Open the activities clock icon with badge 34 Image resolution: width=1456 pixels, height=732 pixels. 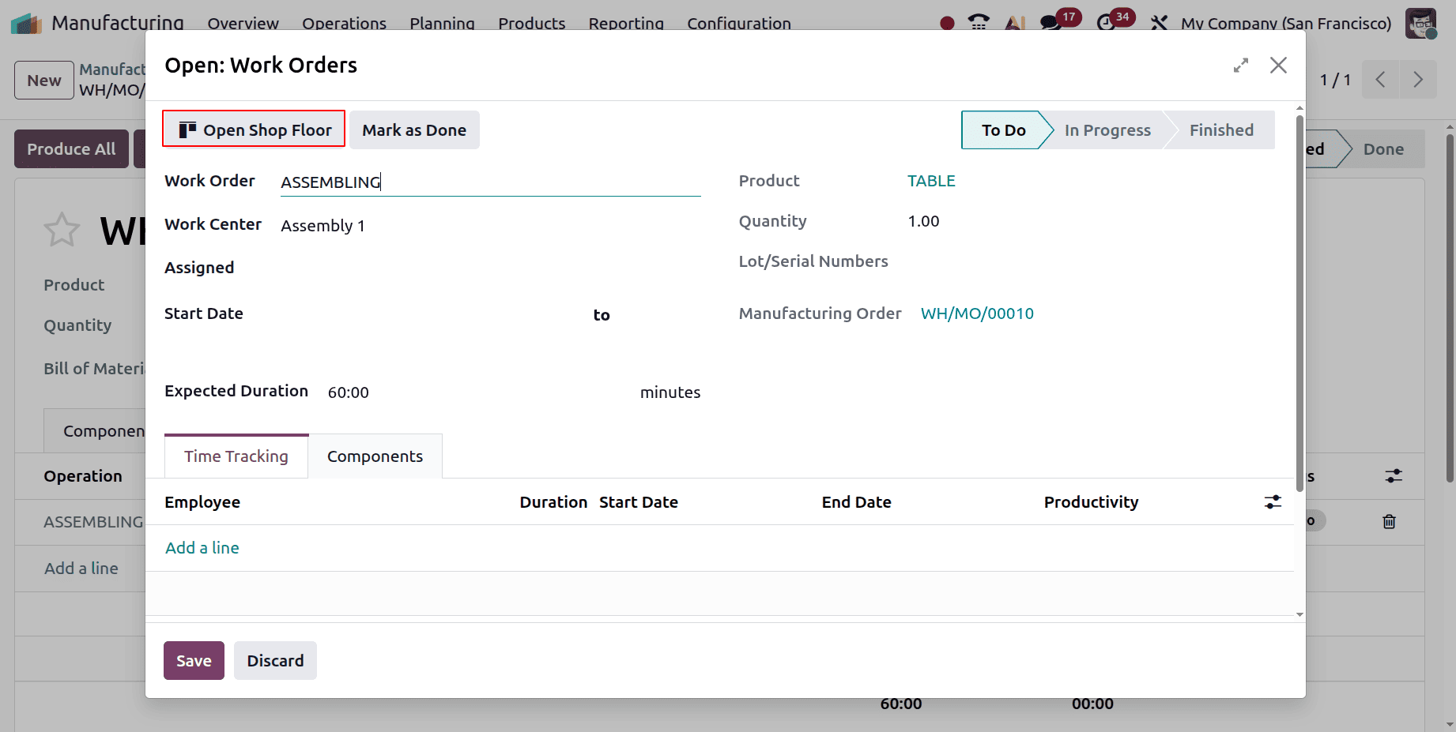(x=1107, y=23)
